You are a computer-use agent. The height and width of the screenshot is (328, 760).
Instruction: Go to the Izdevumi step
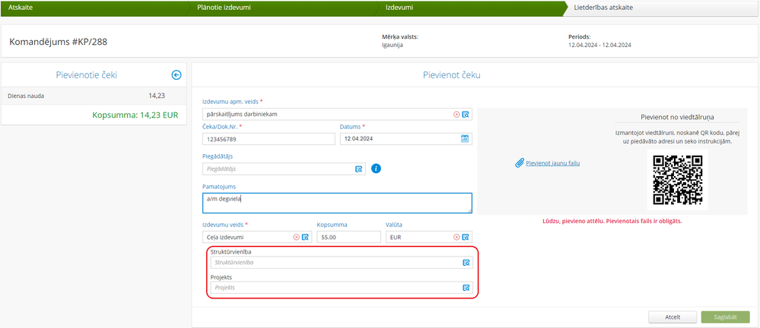472,8
